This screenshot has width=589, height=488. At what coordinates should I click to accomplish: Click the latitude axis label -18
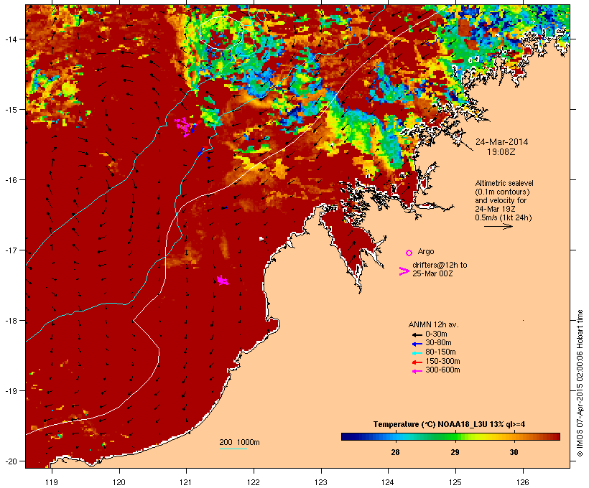pos(11,321)
